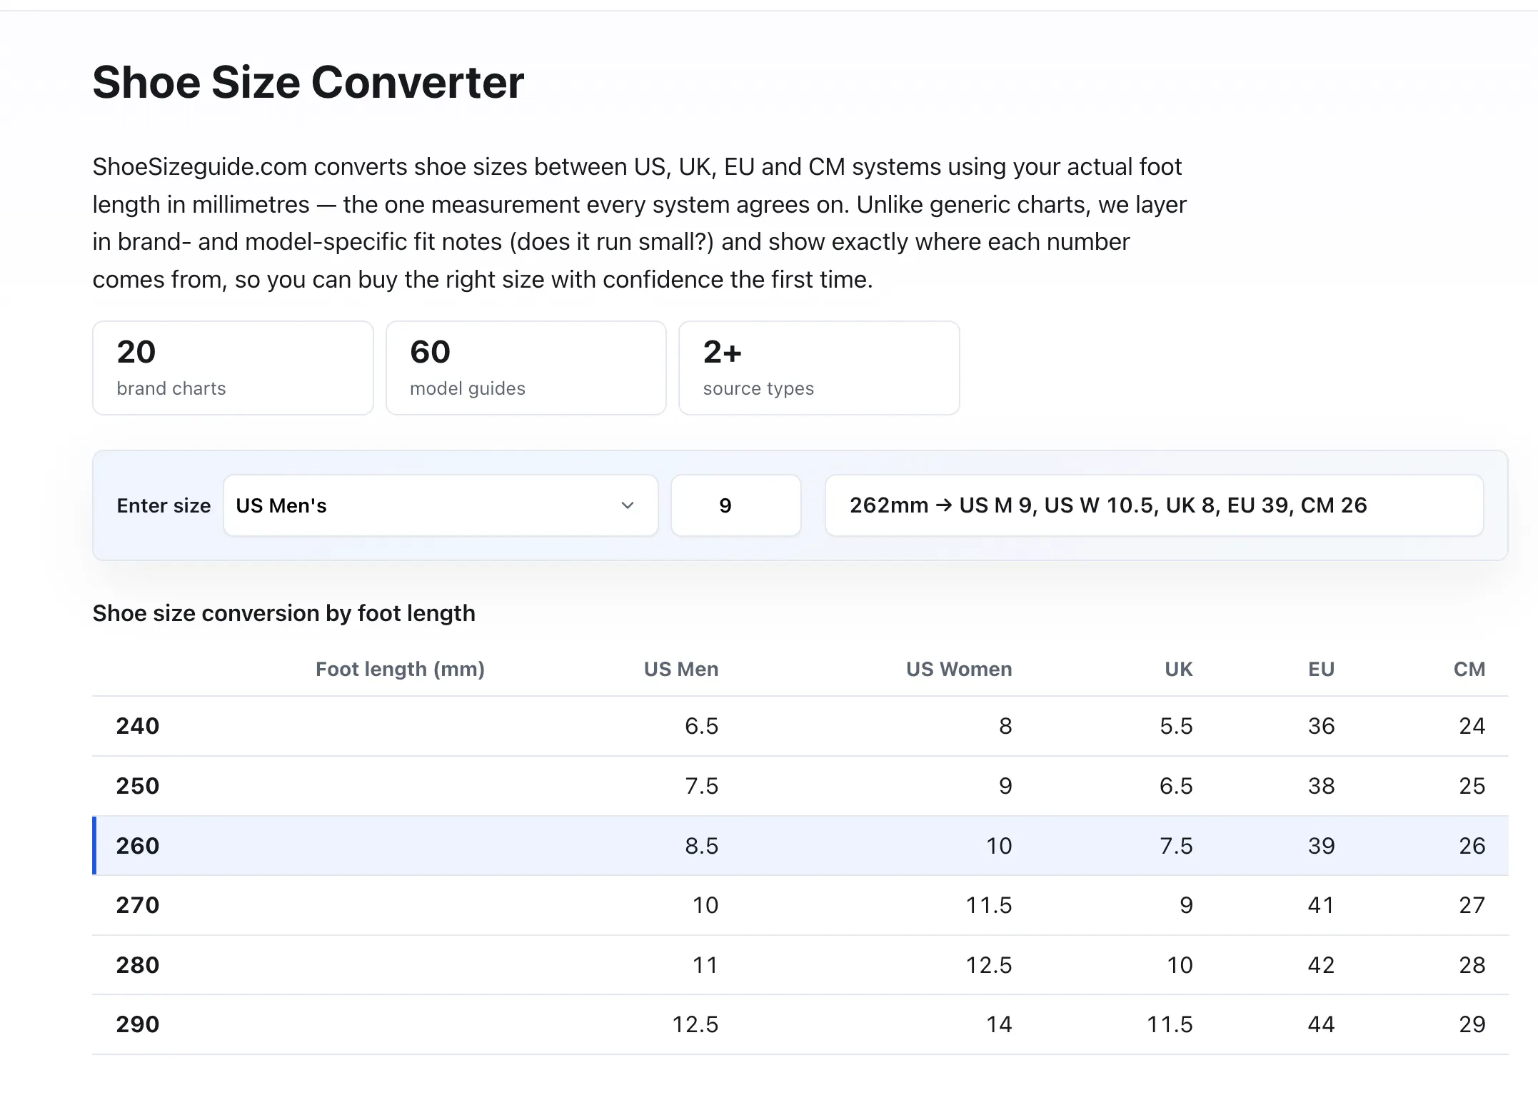Click US Men value 7.5 in the 250 row
This screenshot has width=1538, height=1105.
click(702, 786)
